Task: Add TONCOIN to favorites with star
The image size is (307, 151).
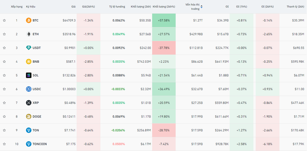Action: coord(4,144)
